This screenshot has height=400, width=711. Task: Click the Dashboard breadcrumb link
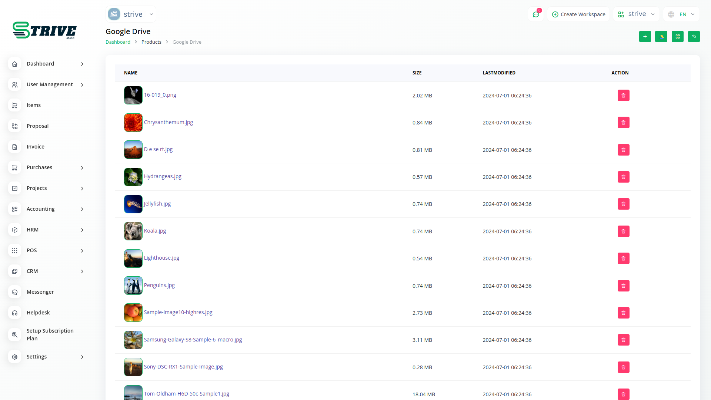(118, 42)
